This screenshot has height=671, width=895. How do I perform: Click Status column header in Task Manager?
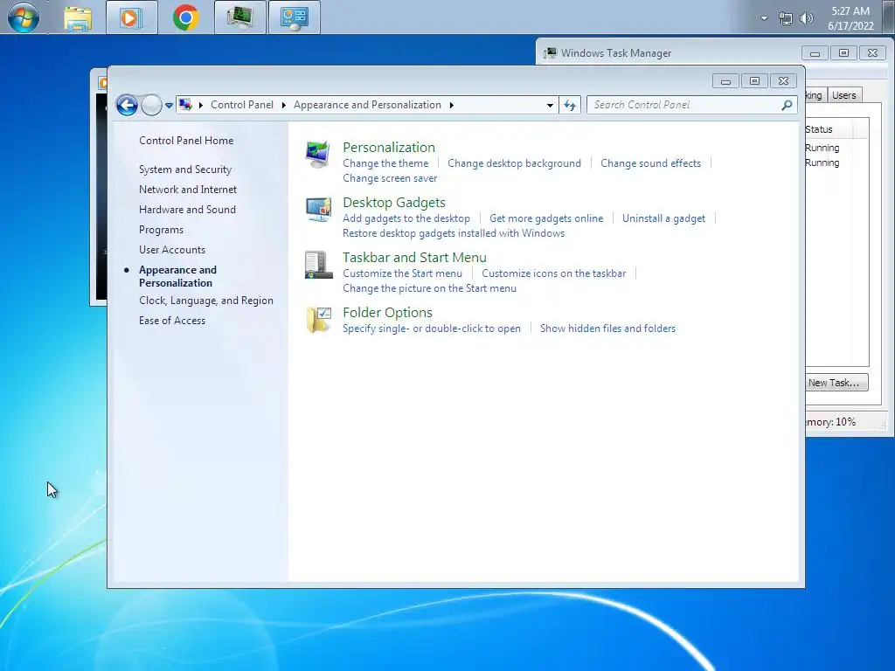[829, 129]
